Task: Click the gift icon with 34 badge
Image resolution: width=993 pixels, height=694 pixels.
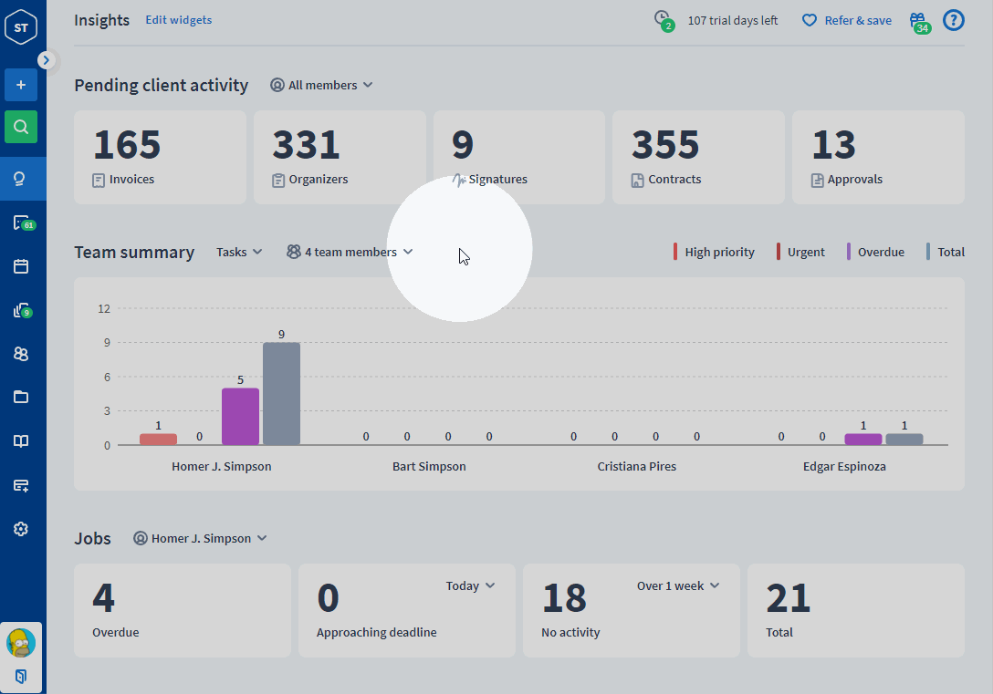Action: [x=918, y=21]
